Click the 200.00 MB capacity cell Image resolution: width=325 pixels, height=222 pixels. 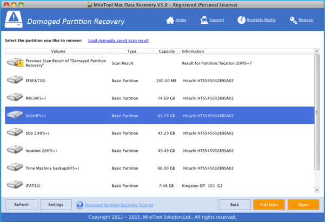point(166,81)
